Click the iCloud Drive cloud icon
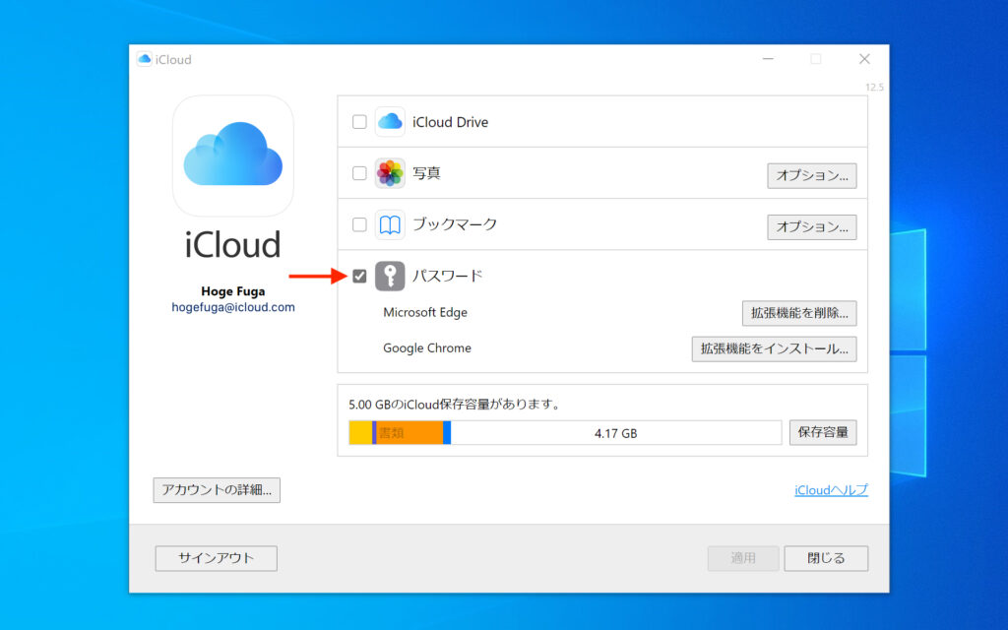The width and height of the screenshot is (1008, 630). click(390, 121)
